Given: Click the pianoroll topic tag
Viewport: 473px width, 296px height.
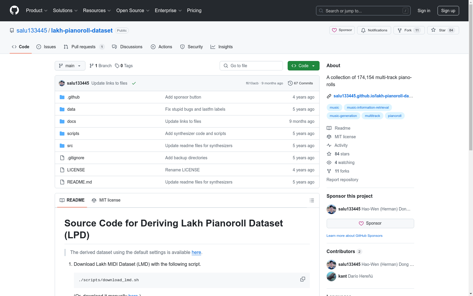Looking at the screenshot, I should point(395,116).
